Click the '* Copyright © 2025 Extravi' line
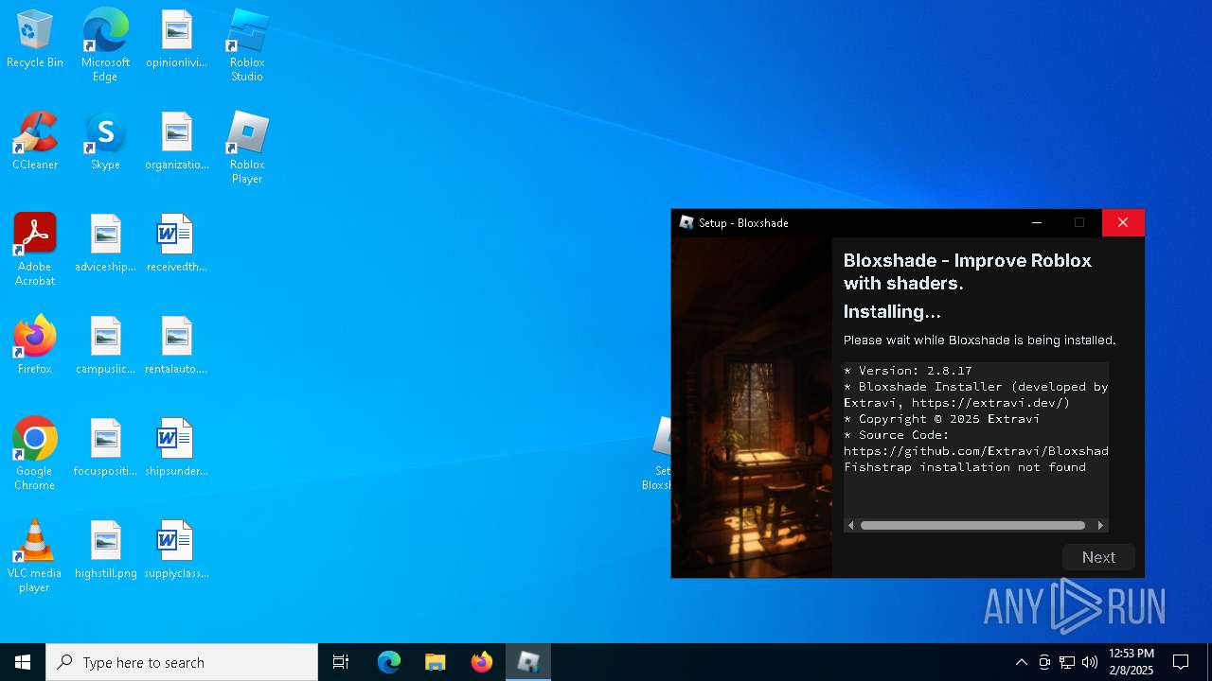 [x=942, y=418]
